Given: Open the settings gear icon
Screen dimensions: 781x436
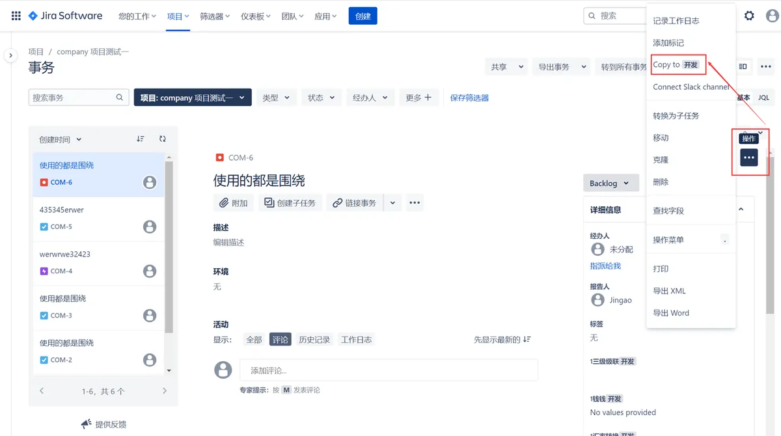Looking at the screenshot, I should click(x=749, y=16).
